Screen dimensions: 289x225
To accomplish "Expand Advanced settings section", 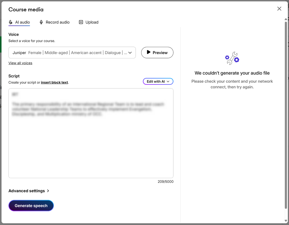I will pyautogui.click(x=27, y=191).
